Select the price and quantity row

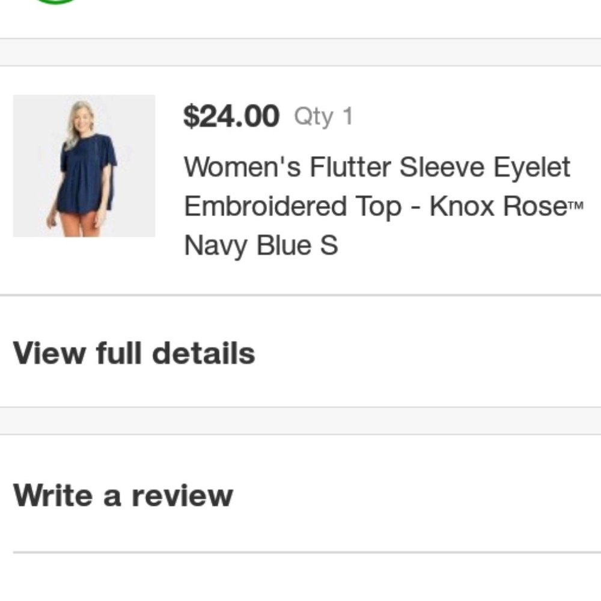pos(270,118)
